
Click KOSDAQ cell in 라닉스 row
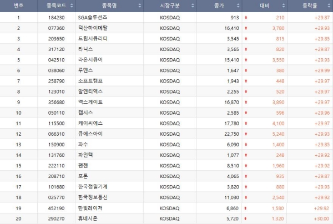[170, 49]
